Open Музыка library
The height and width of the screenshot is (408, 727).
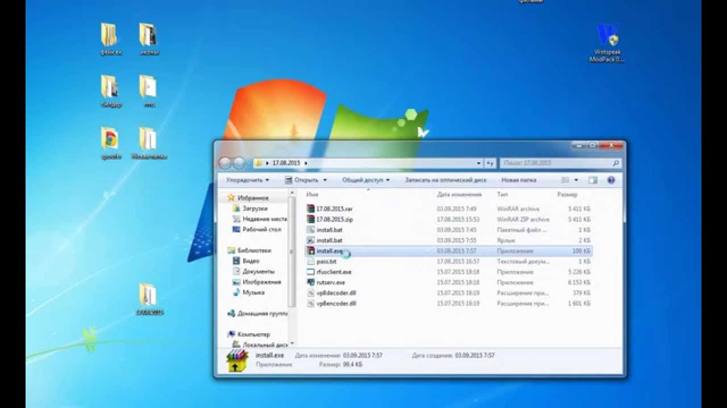249,292
